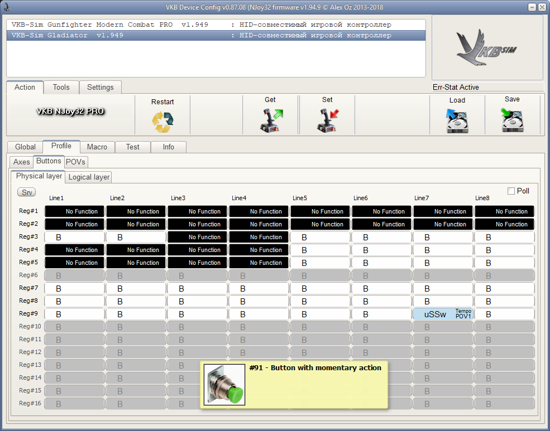Screen dimensions: 550x431
Task: Click the app icon in title bar
Action: point(7,7)
